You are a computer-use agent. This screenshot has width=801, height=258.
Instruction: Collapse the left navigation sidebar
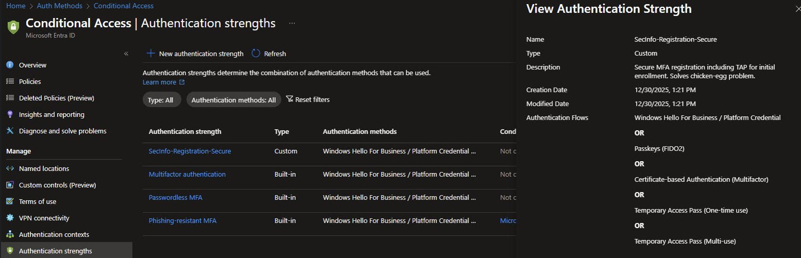pos(126,54)
